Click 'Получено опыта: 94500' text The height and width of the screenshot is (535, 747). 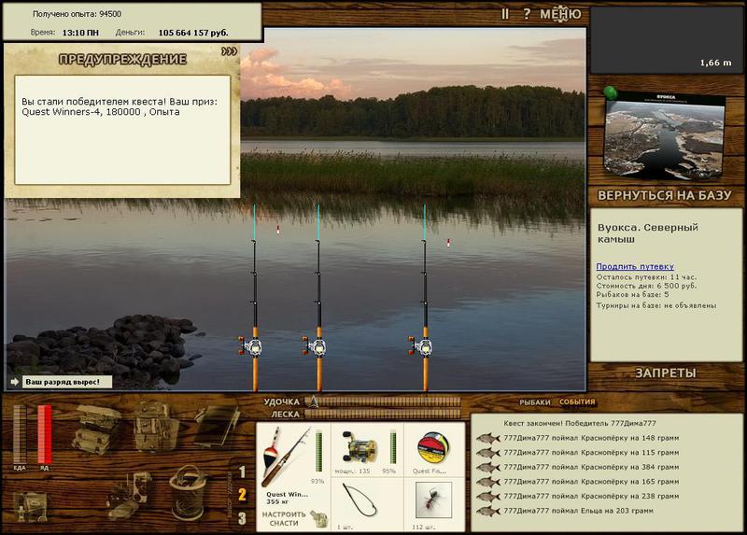pyautogui.click(x=77, y=14)
